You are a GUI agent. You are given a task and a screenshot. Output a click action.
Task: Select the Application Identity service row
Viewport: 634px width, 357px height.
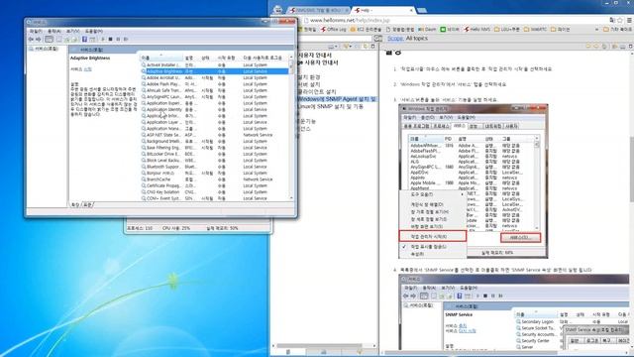click(215, 110)
